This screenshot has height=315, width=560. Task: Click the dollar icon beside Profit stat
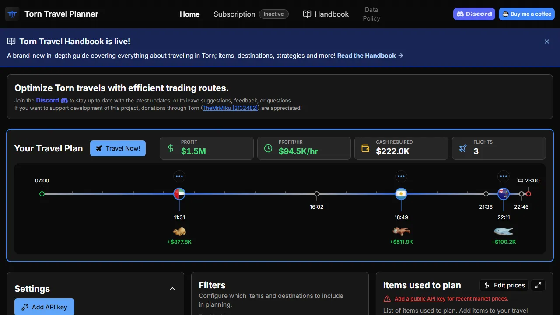pos(170,148)
